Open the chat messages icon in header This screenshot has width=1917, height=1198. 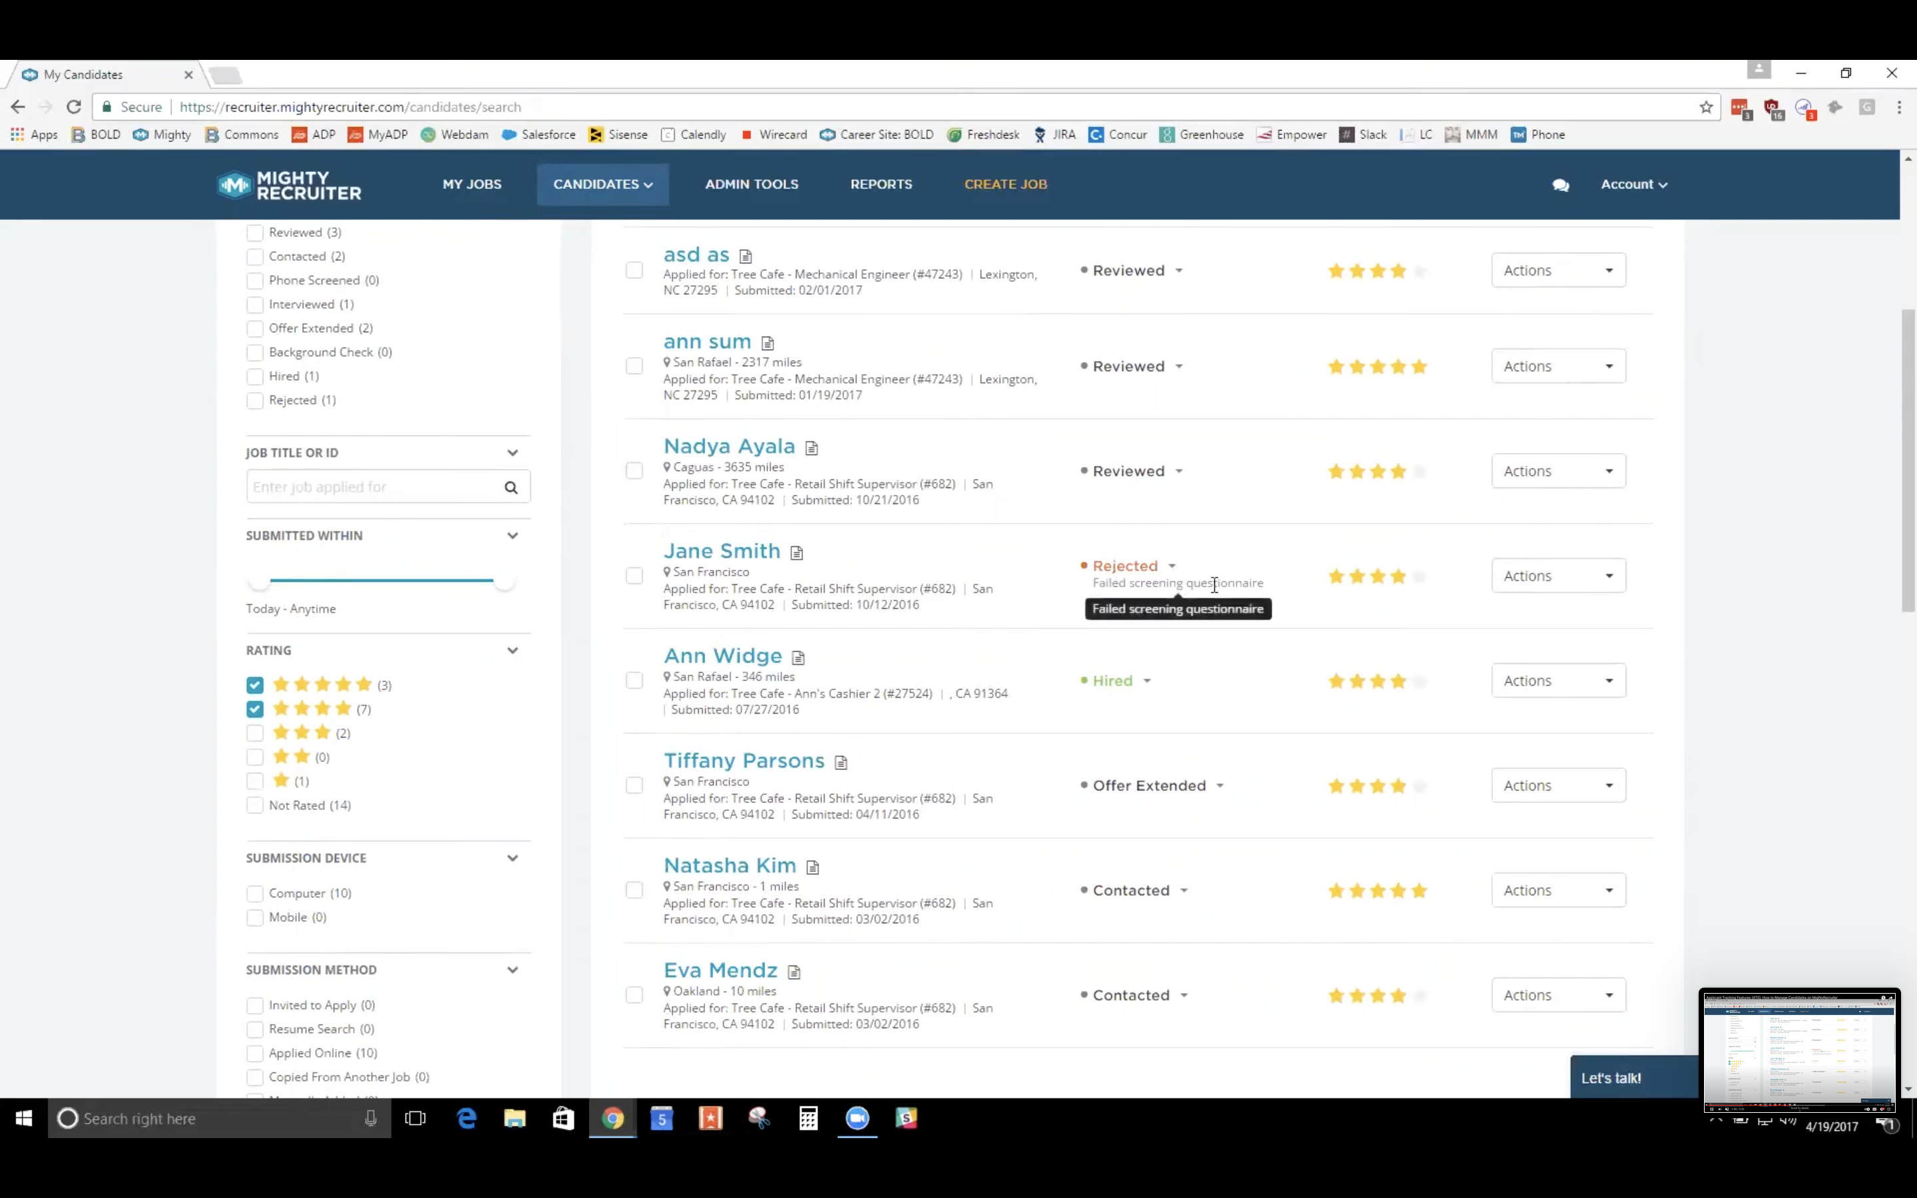1560,184
